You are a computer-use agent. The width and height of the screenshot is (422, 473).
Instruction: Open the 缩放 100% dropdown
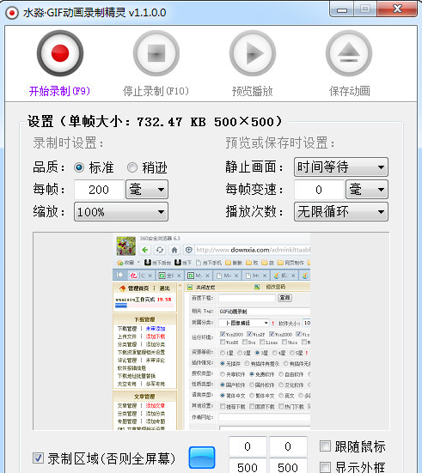point(121,212)
